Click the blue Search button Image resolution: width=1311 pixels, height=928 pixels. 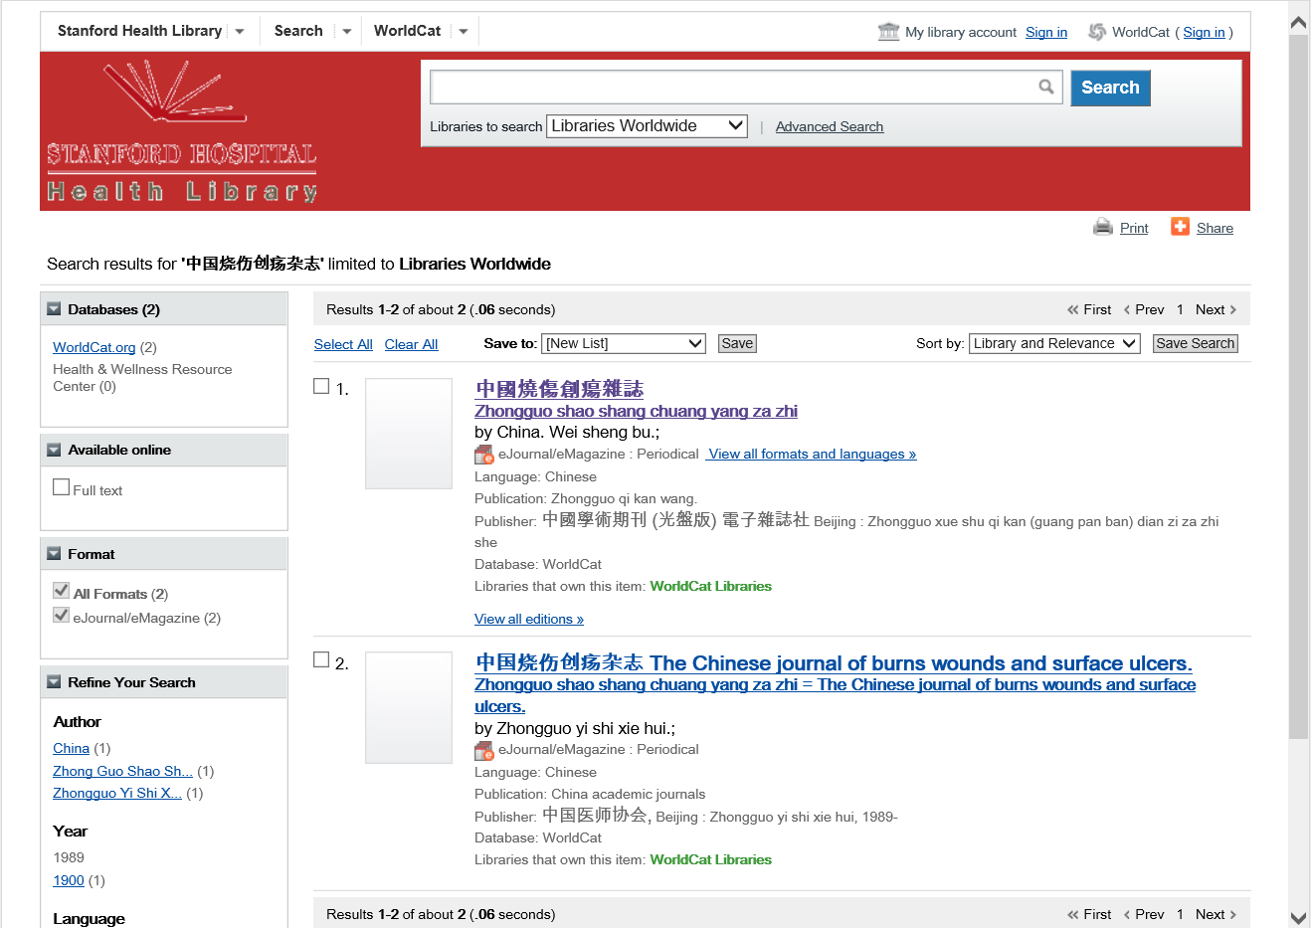point(1110,88)
